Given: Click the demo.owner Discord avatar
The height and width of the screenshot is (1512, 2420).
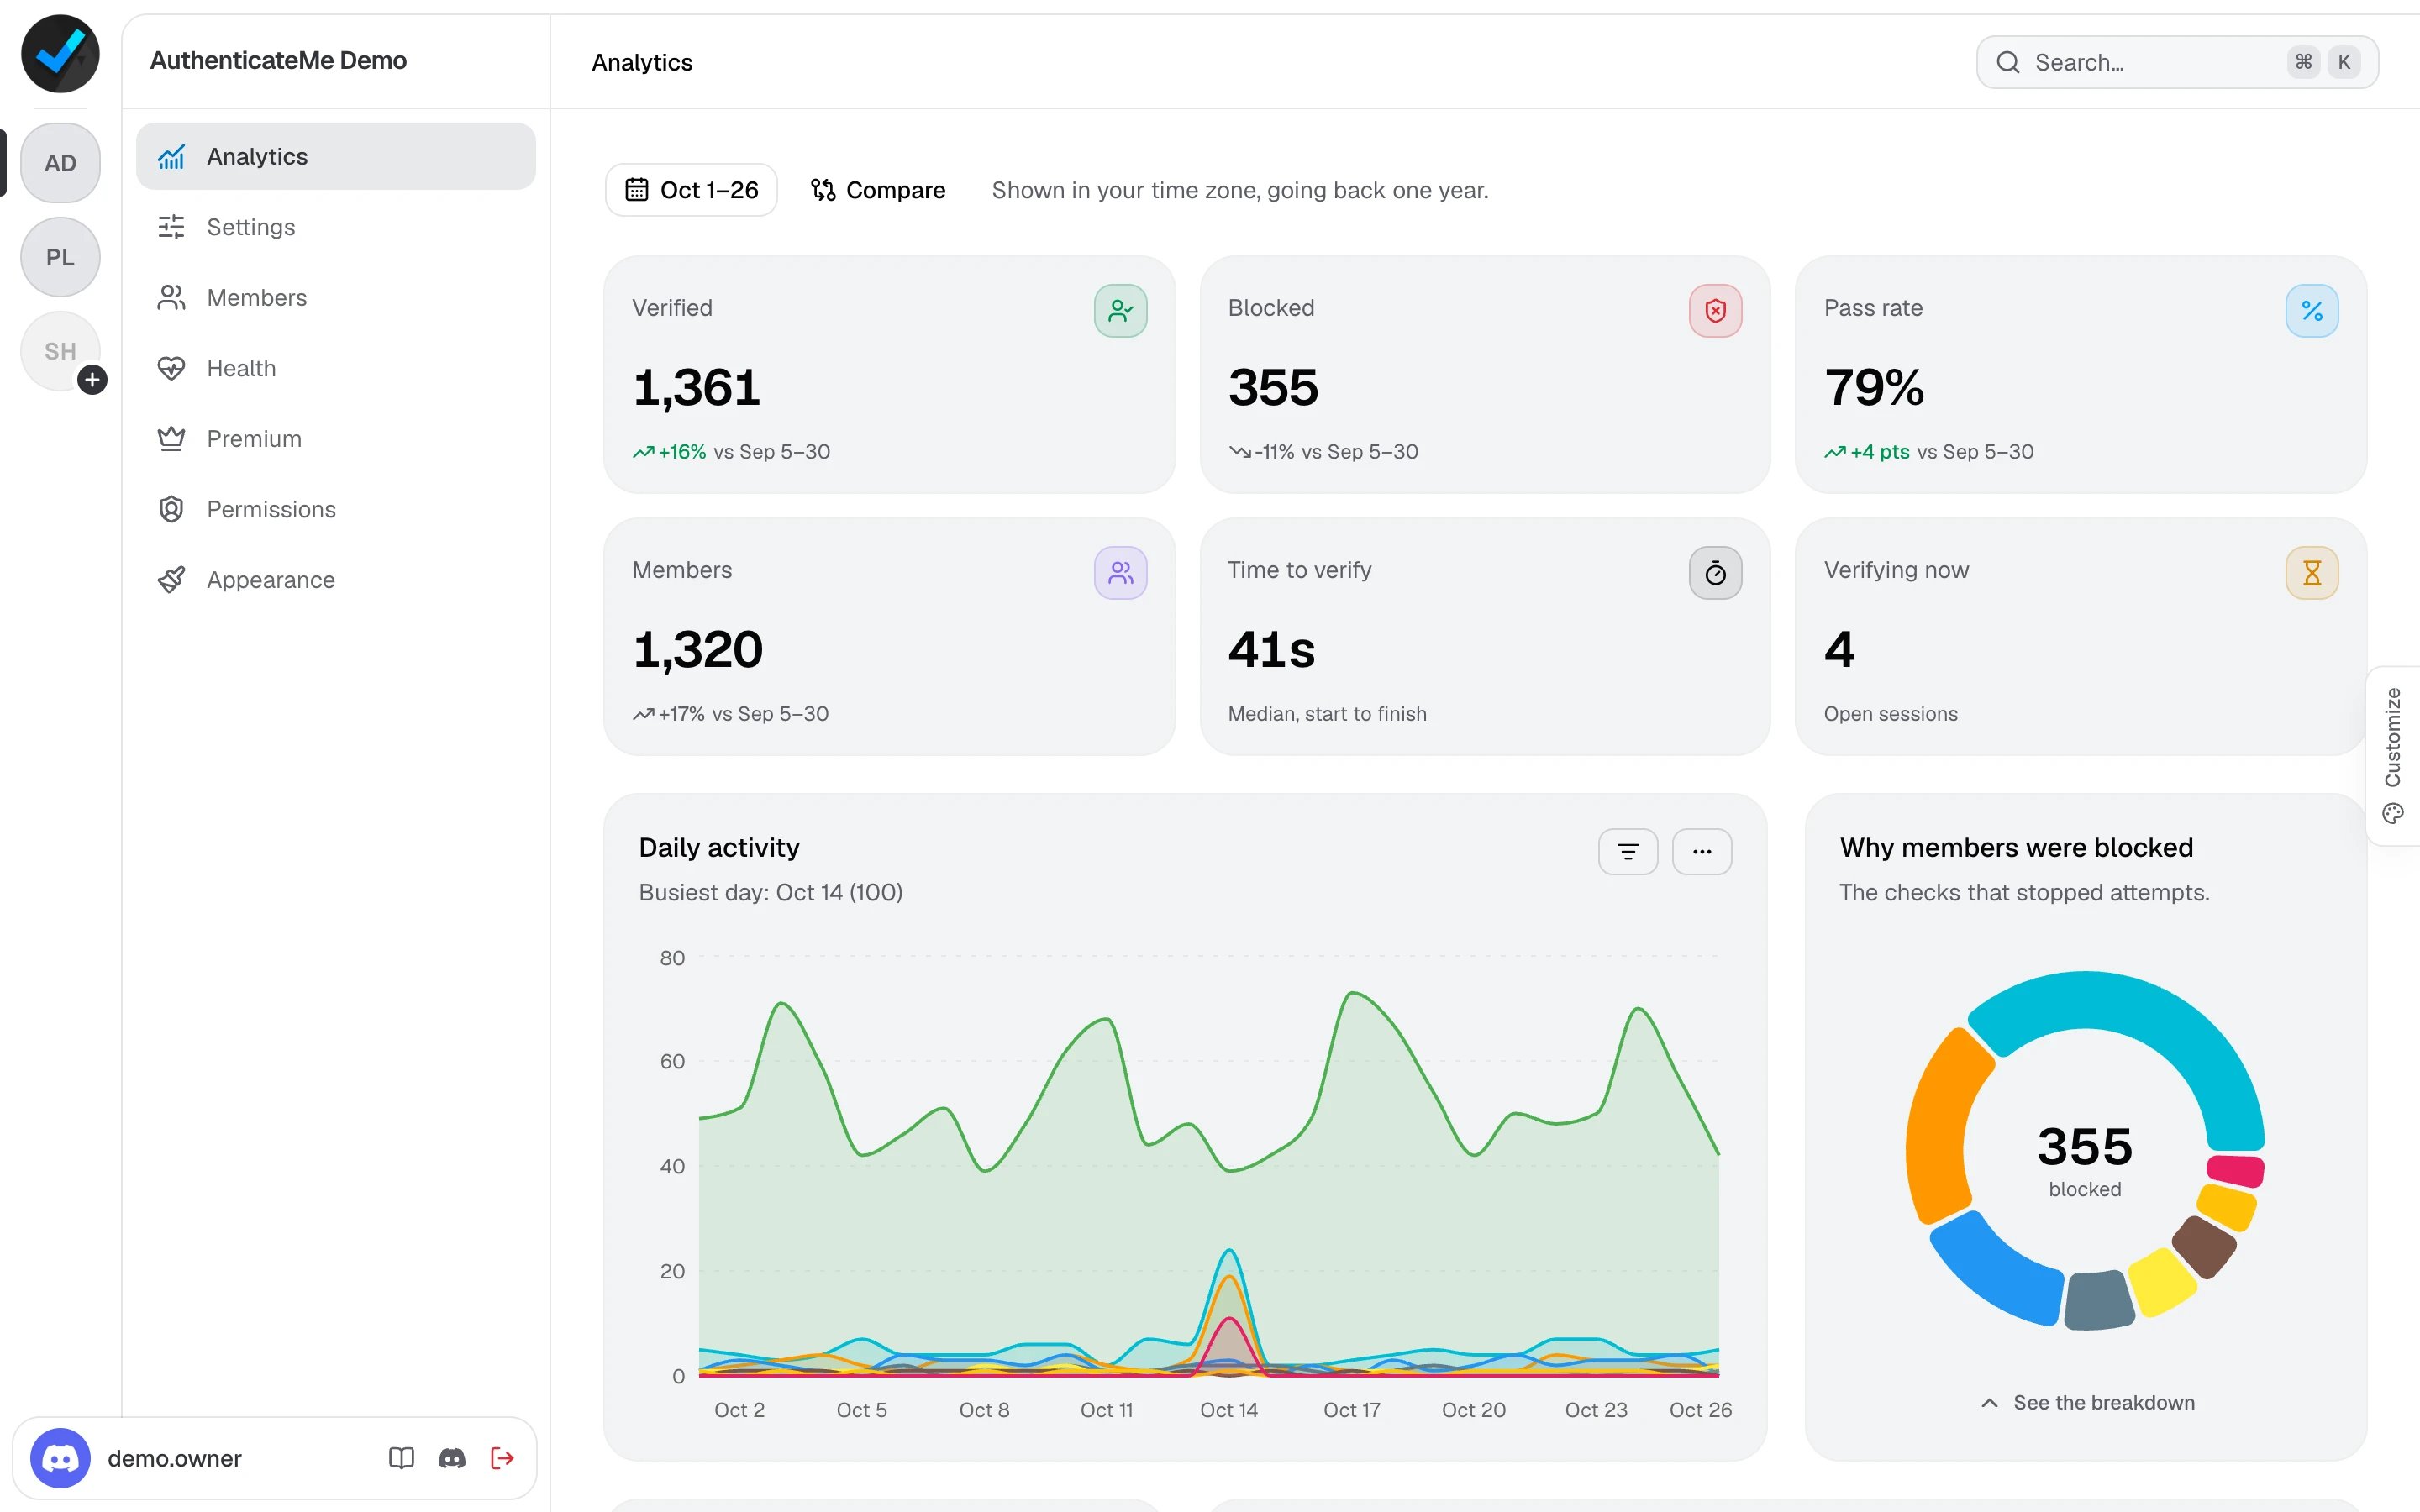Looking at the screenshot, I should (x=60, y=1458).
